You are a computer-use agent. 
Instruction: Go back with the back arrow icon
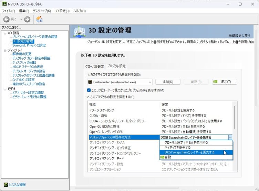7,20
